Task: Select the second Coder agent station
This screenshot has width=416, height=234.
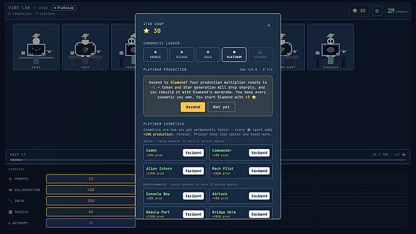Action: click(x=85, y=47)
